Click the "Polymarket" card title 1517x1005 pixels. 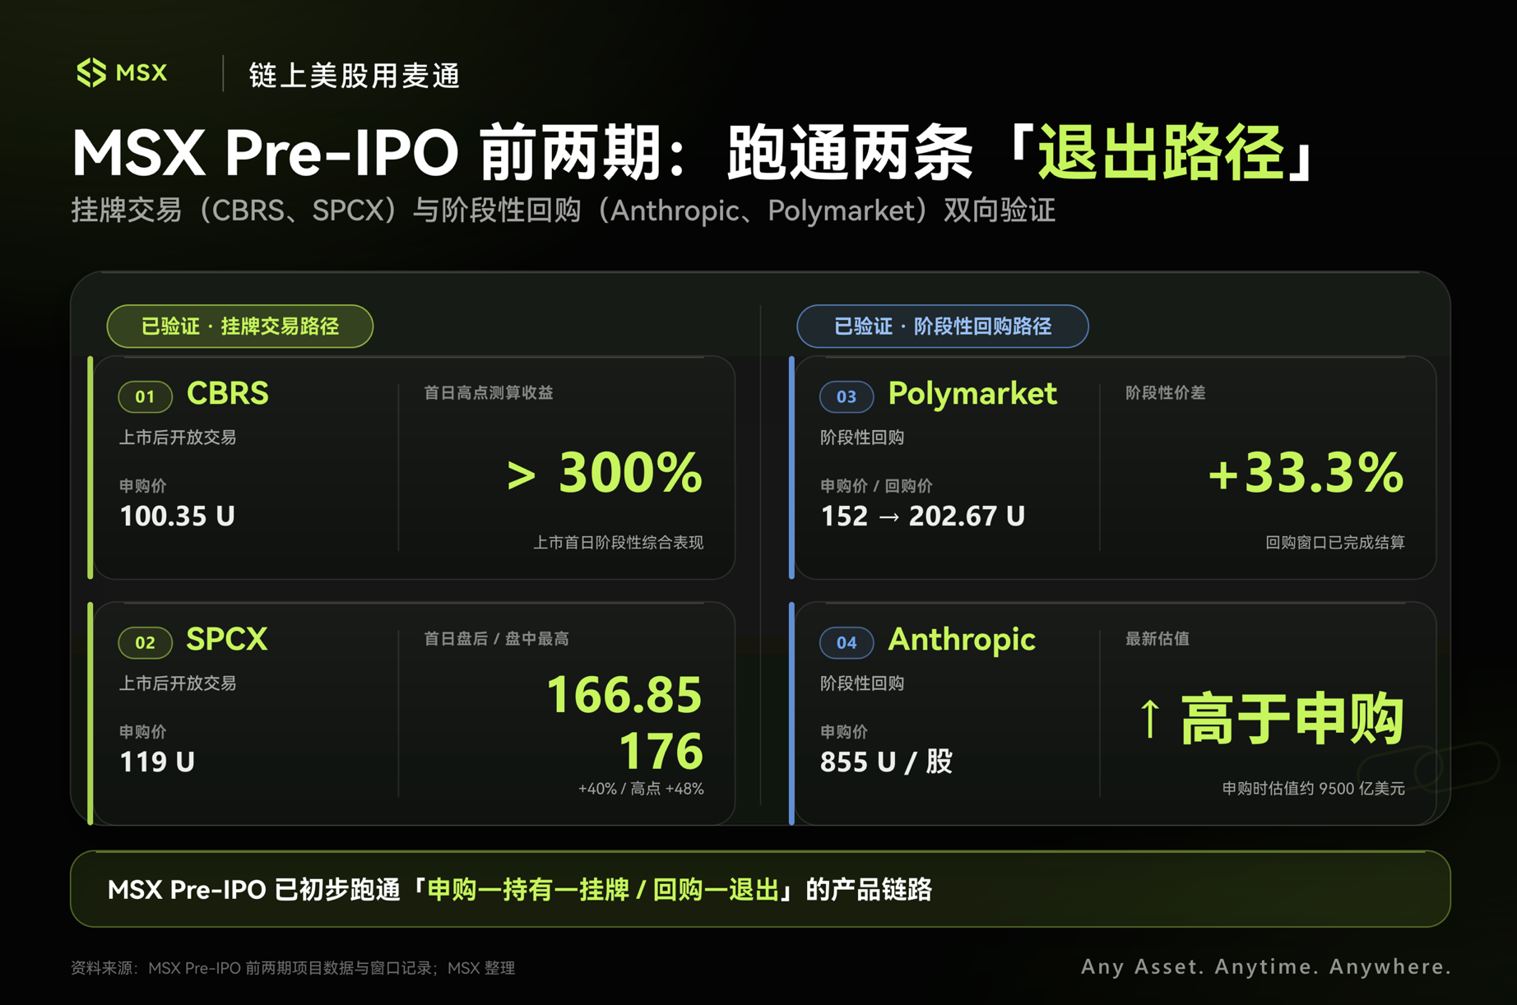[x=972, y=393]
